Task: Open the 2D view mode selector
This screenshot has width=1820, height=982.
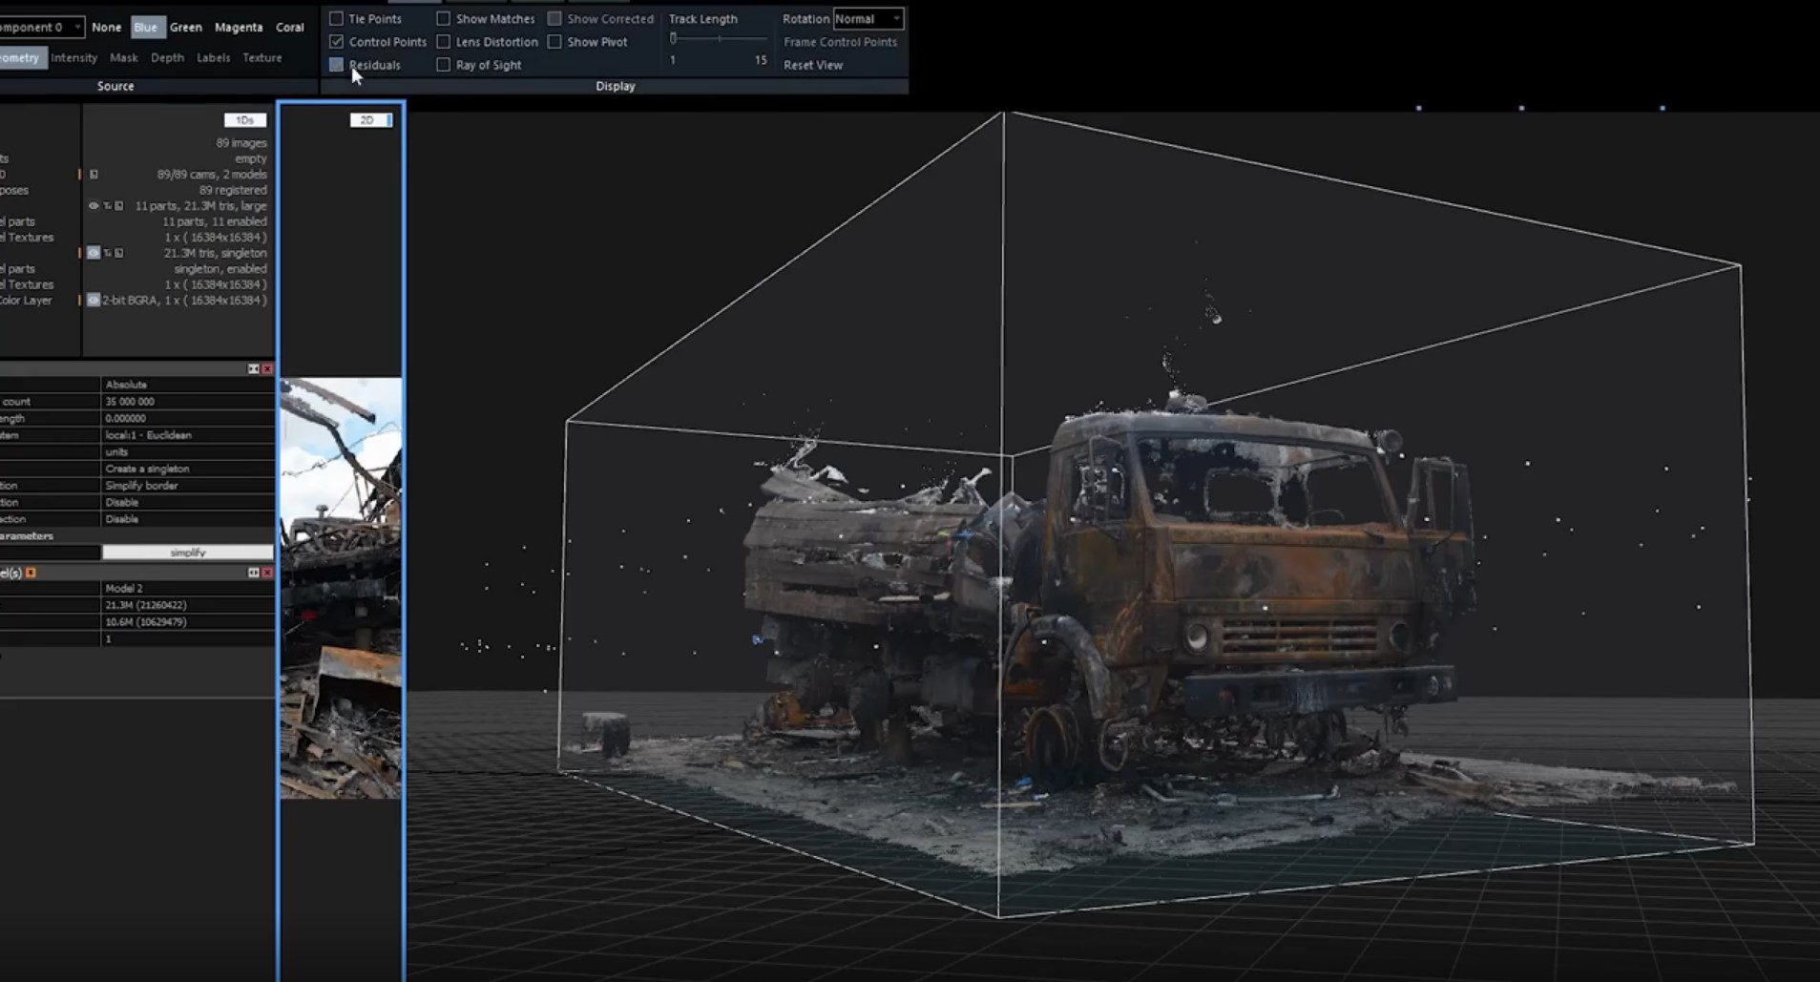Action: coord(370,120)
